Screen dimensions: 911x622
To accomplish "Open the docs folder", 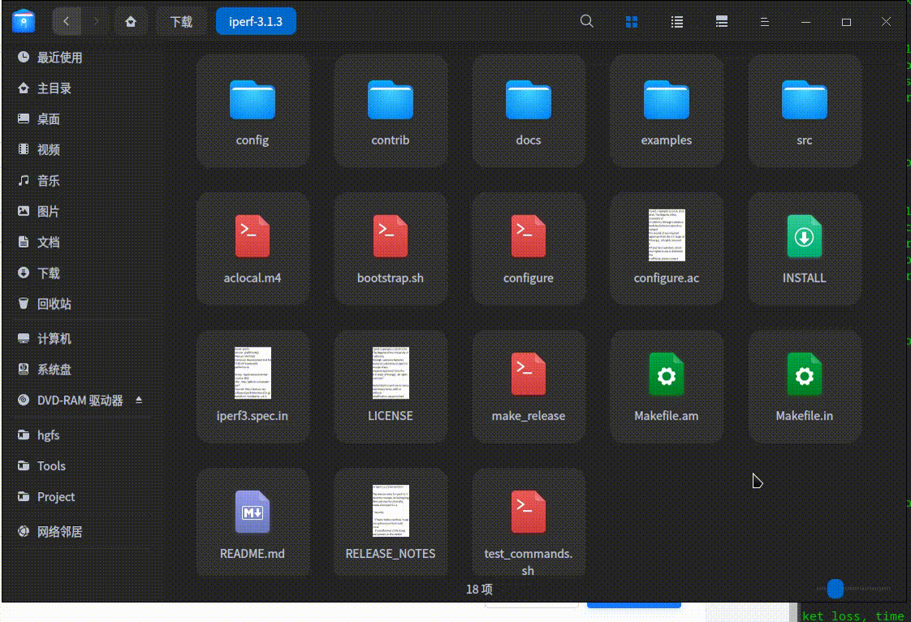I will (528, 111).
